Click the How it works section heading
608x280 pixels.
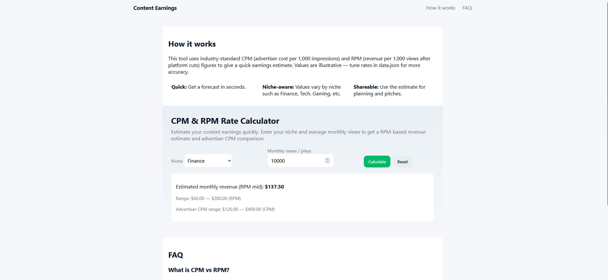[192, 44]
